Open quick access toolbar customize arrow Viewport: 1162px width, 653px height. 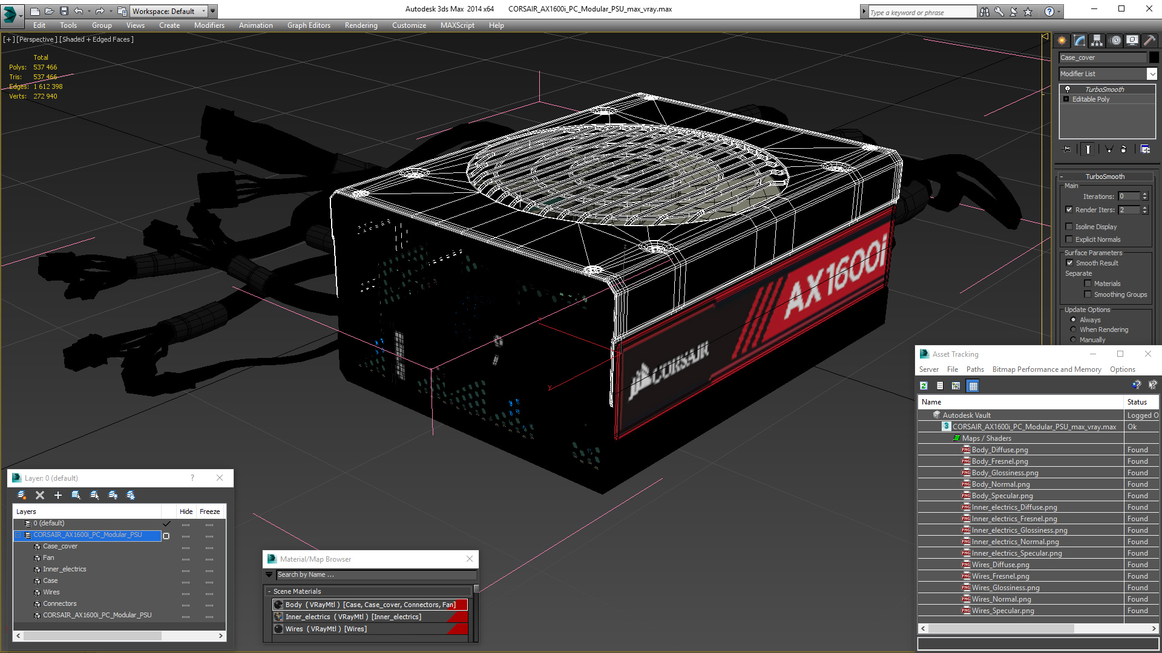212,11
